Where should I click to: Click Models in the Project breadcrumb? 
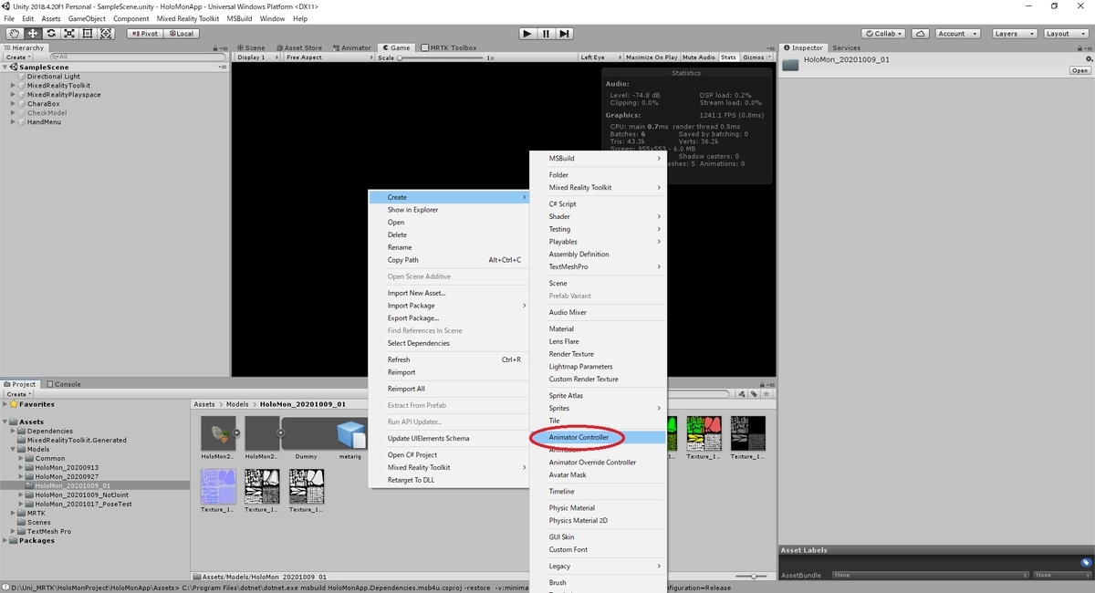237,404
